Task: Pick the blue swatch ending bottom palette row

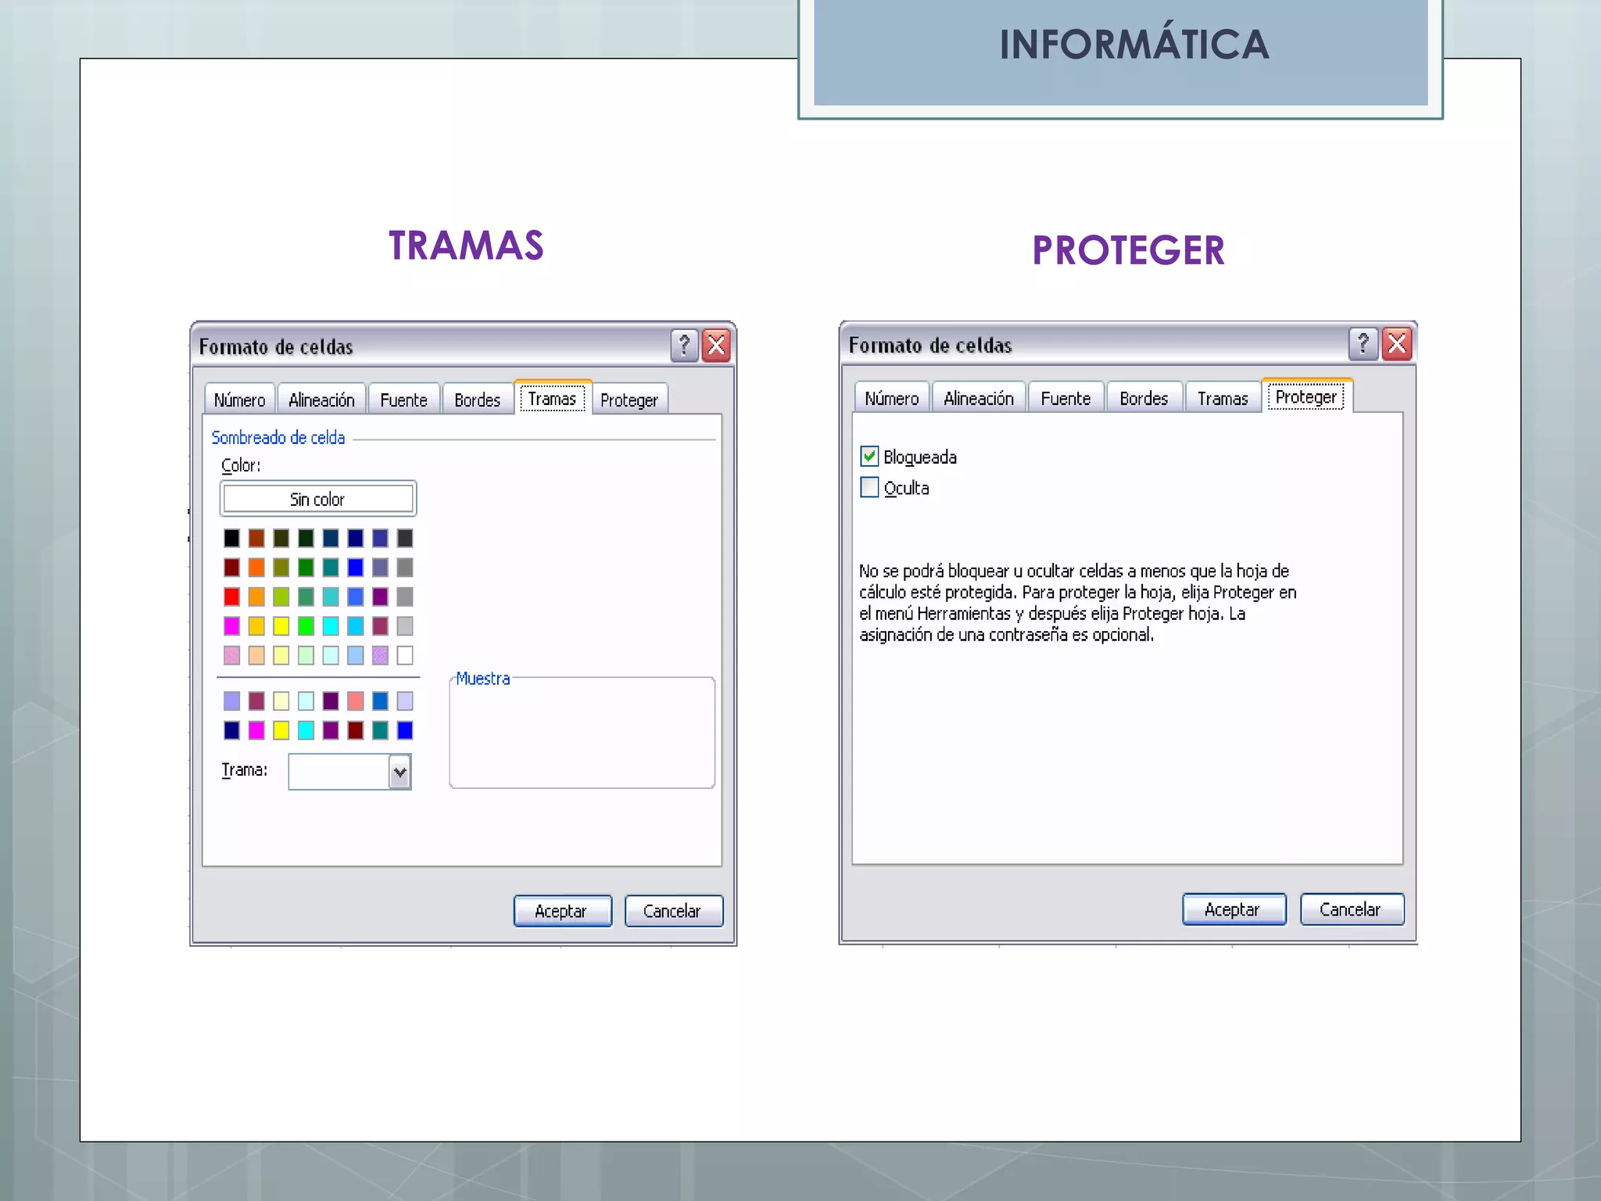Action: [x=405, y=730]
